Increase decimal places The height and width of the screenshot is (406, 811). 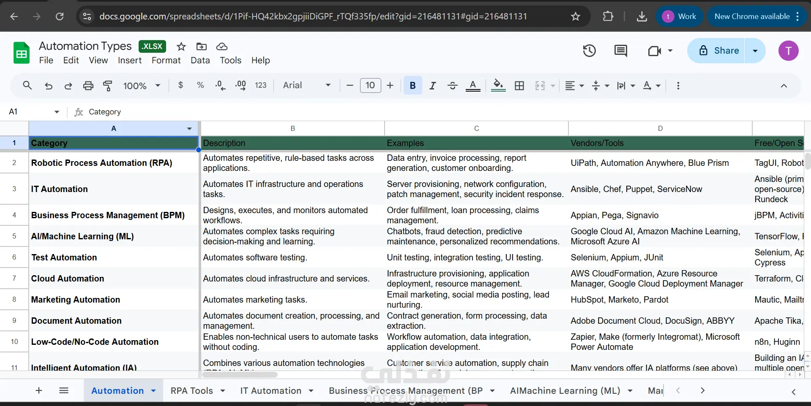(x=240, y=85)
